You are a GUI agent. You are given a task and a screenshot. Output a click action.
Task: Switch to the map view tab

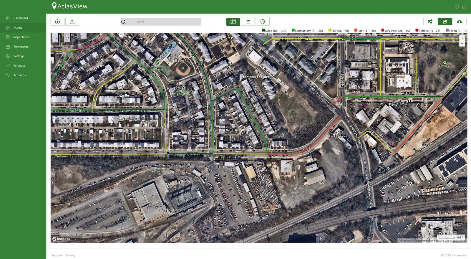233,22
